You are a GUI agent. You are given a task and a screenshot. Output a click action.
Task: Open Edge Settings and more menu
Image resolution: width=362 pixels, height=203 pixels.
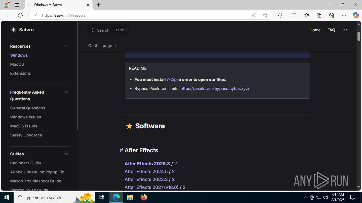[344, 15]
